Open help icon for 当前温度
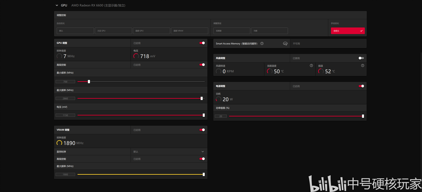 (x=312, y=65)
